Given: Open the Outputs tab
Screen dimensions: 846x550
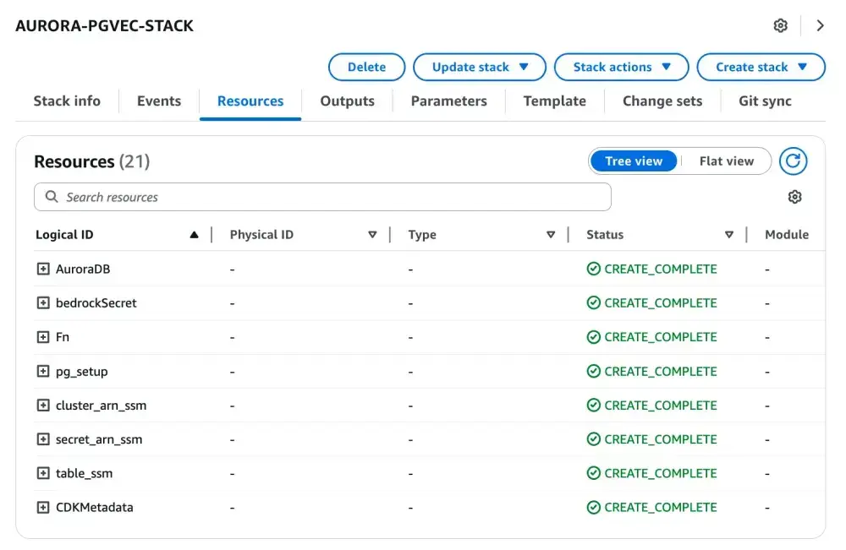Looking at the screenshot, I should pyautogui.click(x=347, y=101).
